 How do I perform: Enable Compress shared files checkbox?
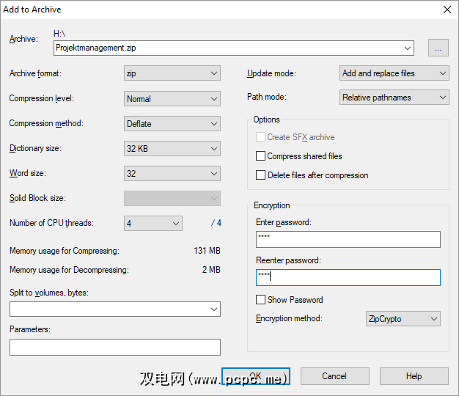pos(260,156)
